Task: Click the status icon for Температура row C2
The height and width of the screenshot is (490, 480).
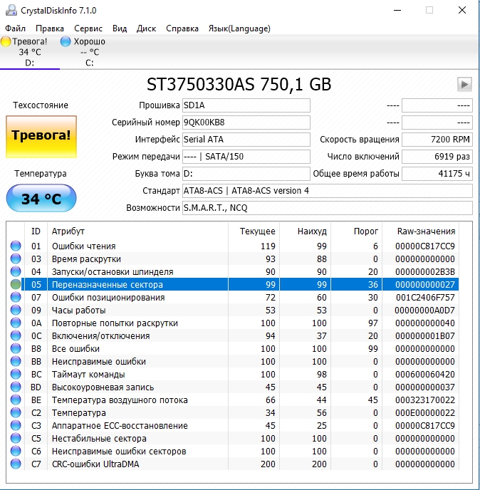Action: click(16, 412)
